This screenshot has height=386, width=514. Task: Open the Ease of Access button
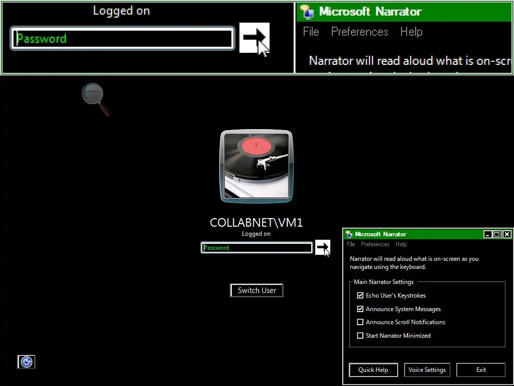tap(26, 362)
